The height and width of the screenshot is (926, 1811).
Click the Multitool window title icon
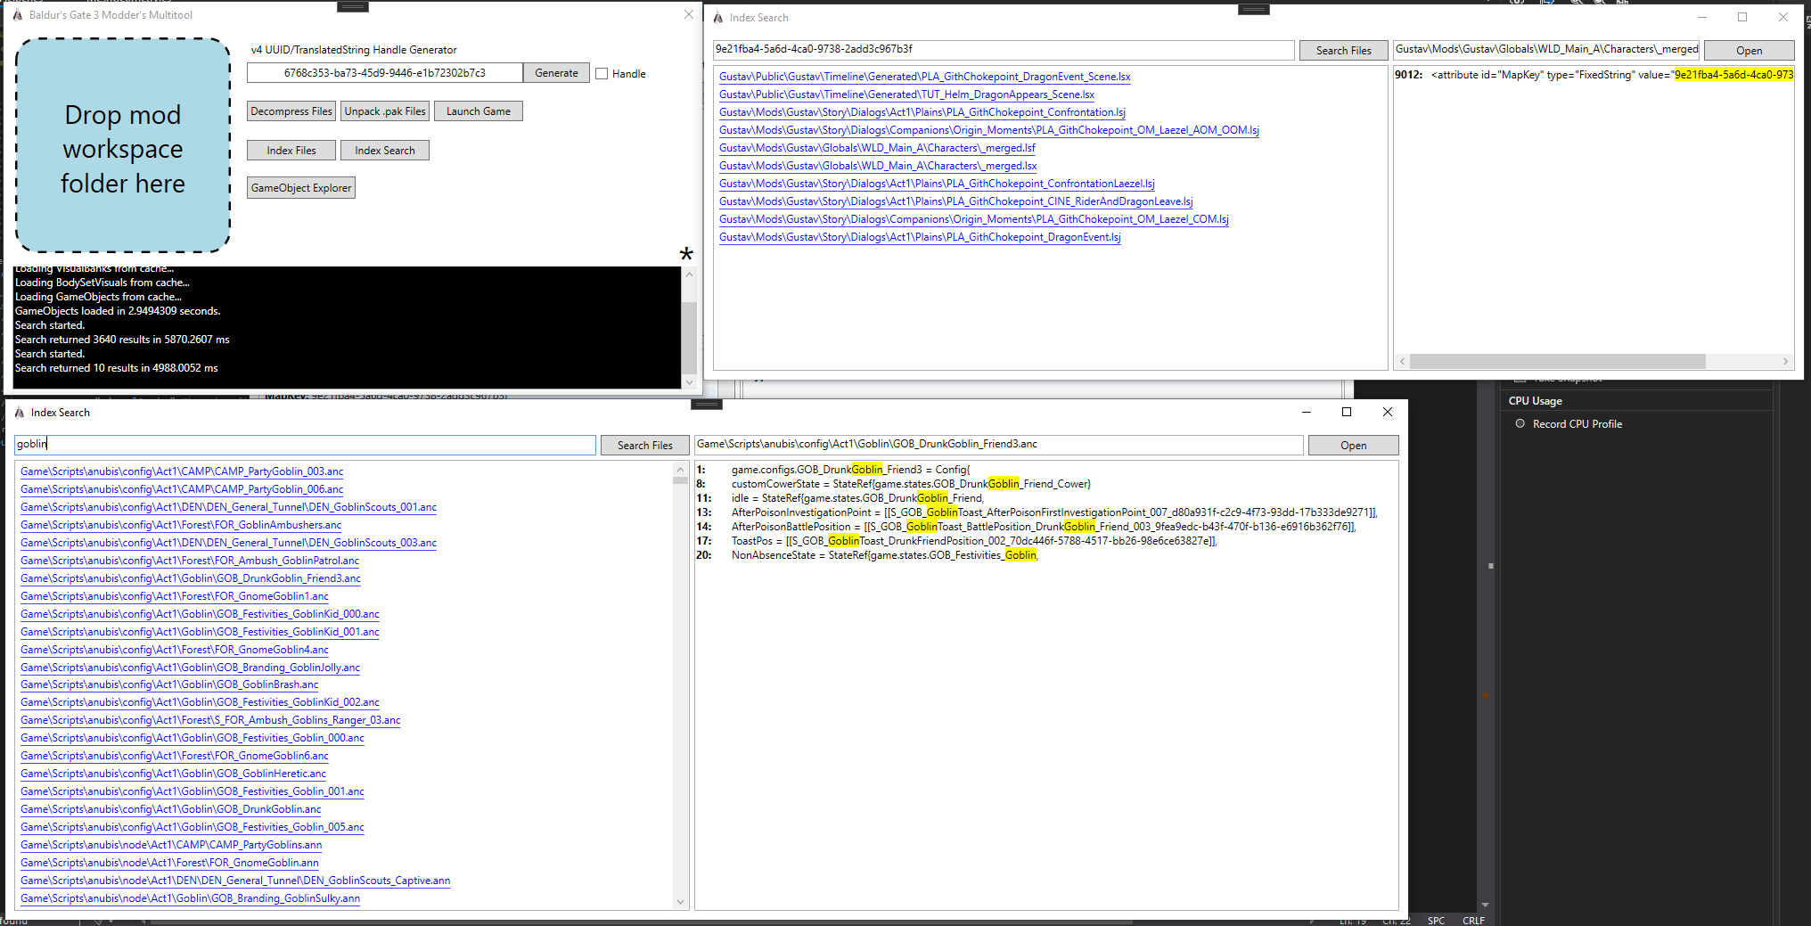[x=17, y=15]
